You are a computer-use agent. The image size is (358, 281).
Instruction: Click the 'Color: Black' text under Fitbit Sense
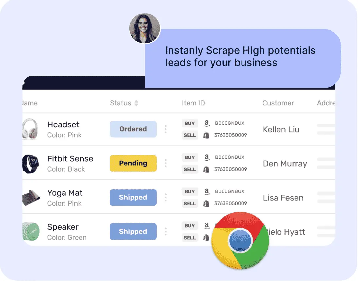point(66,169)
